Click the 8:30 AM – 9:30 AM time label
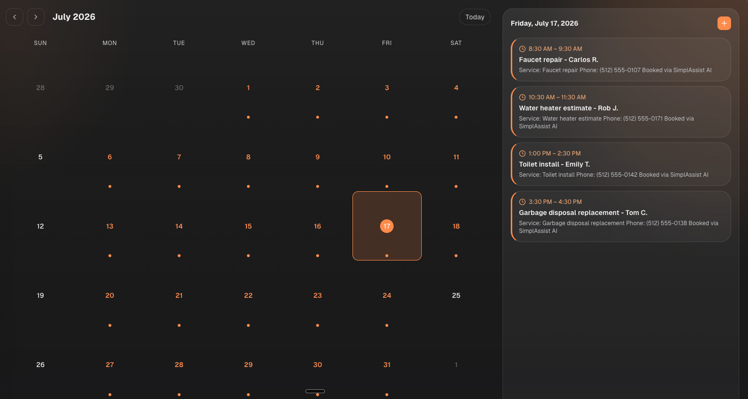The image size is (748, 399). (555, 49)
